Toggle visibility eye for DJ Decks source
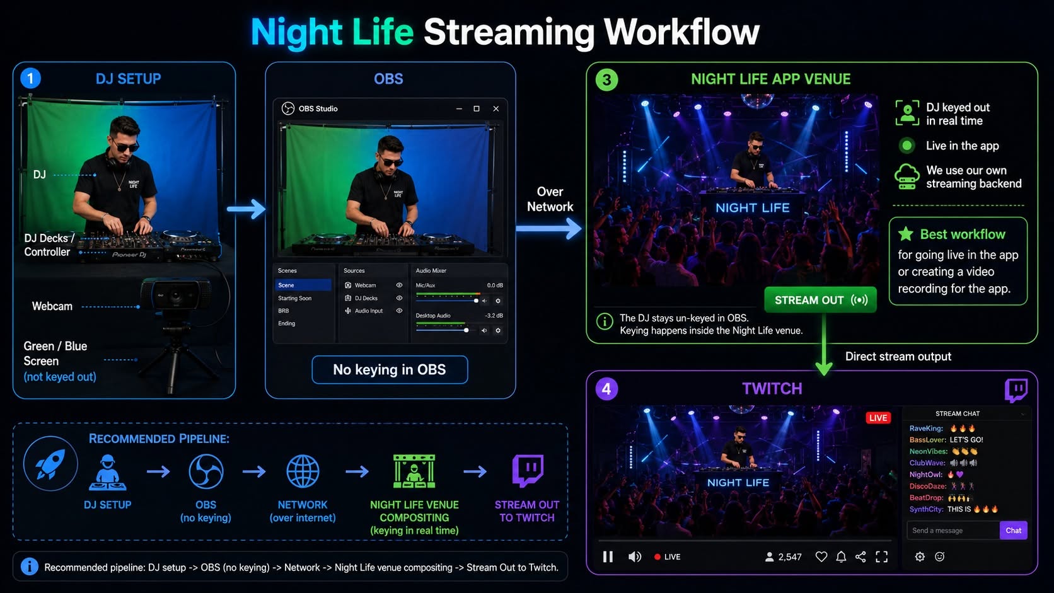This screenshot has width=1054, height=593. (399, 298)
